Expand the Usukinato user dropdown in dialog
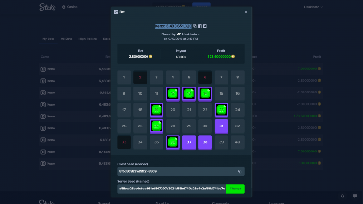Image resolution: width=363 pixels, height=204 pixels. [x=191, y=34]
